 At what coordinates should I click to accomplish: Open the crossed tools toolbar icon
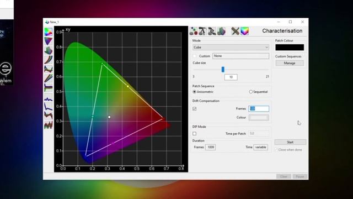pyautogui.click(x=236, y=31)
